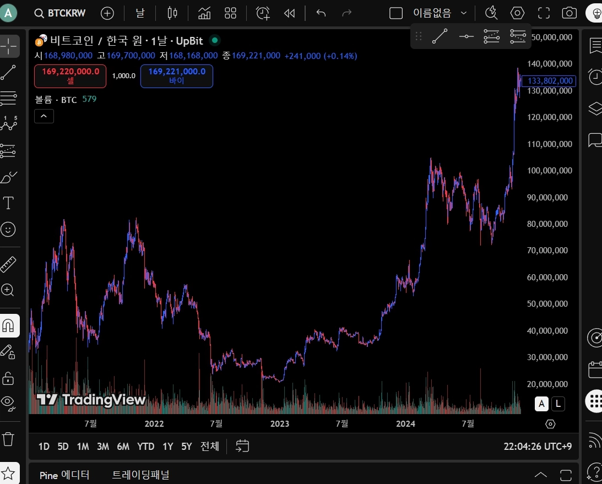Select trend line in floating toolbar
This screenshot has height=484, width=602.
(440, 36)
